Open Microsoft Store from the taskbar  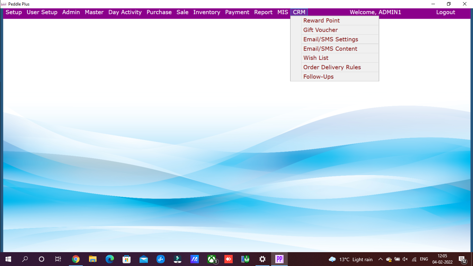(126, 259)
